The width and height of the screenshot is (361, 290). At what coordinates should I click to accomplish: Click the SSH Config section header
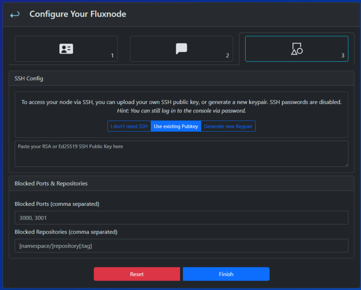point(29,78)
